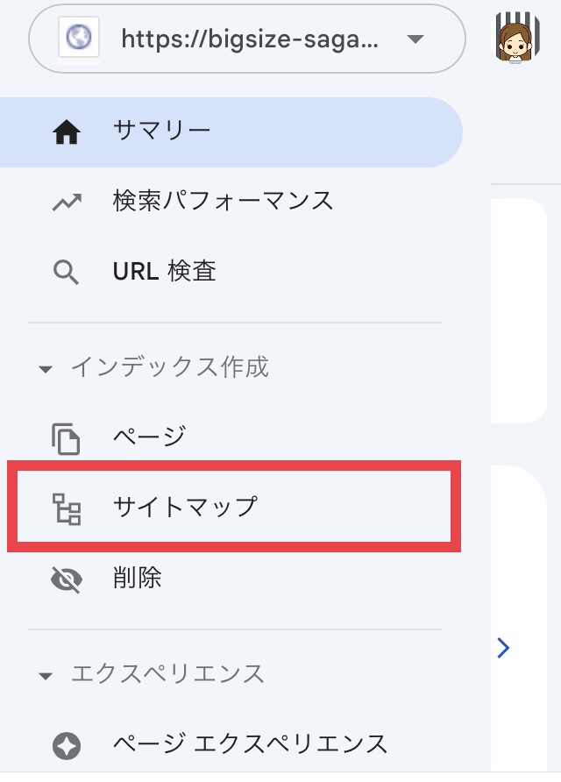The height and width of the screenshot is (782, 561).
Task: Click the bigsize-saga property URL text
Action: tap(250, 39)
